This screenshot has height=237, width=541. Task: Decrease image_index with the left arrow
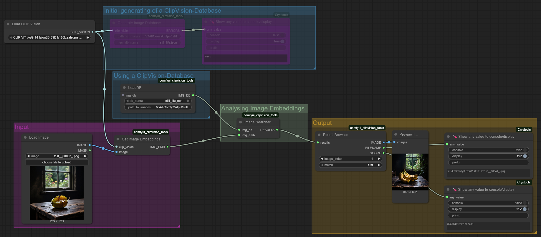pyautogui.click(x=322, y=159)
